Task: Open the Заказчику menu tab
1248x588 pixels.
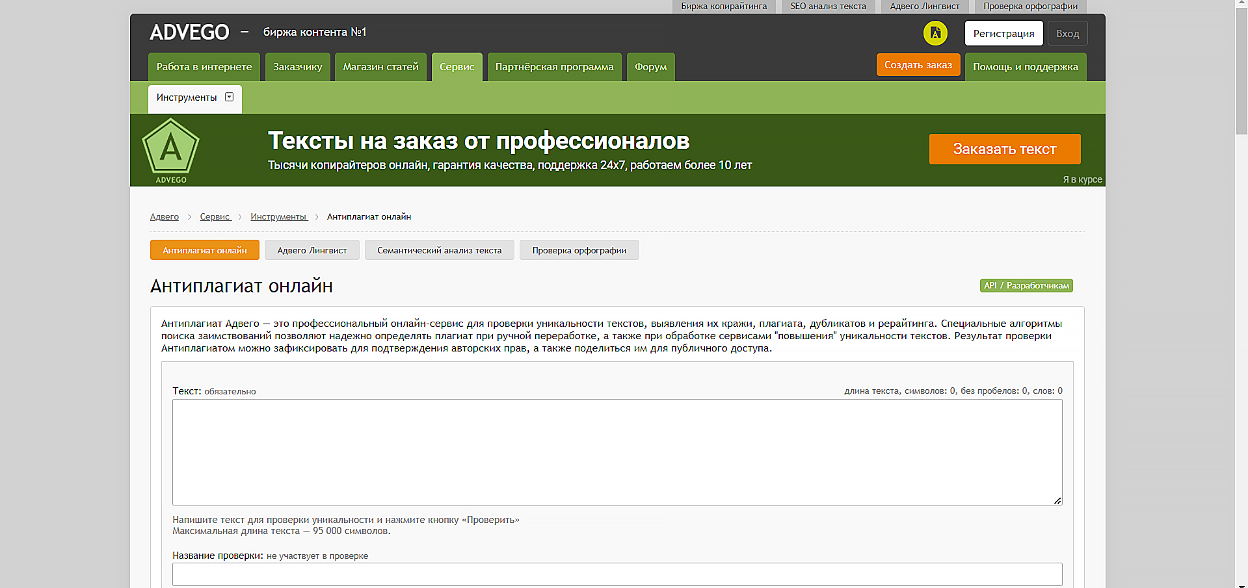Action: click(x=297, y=67)
